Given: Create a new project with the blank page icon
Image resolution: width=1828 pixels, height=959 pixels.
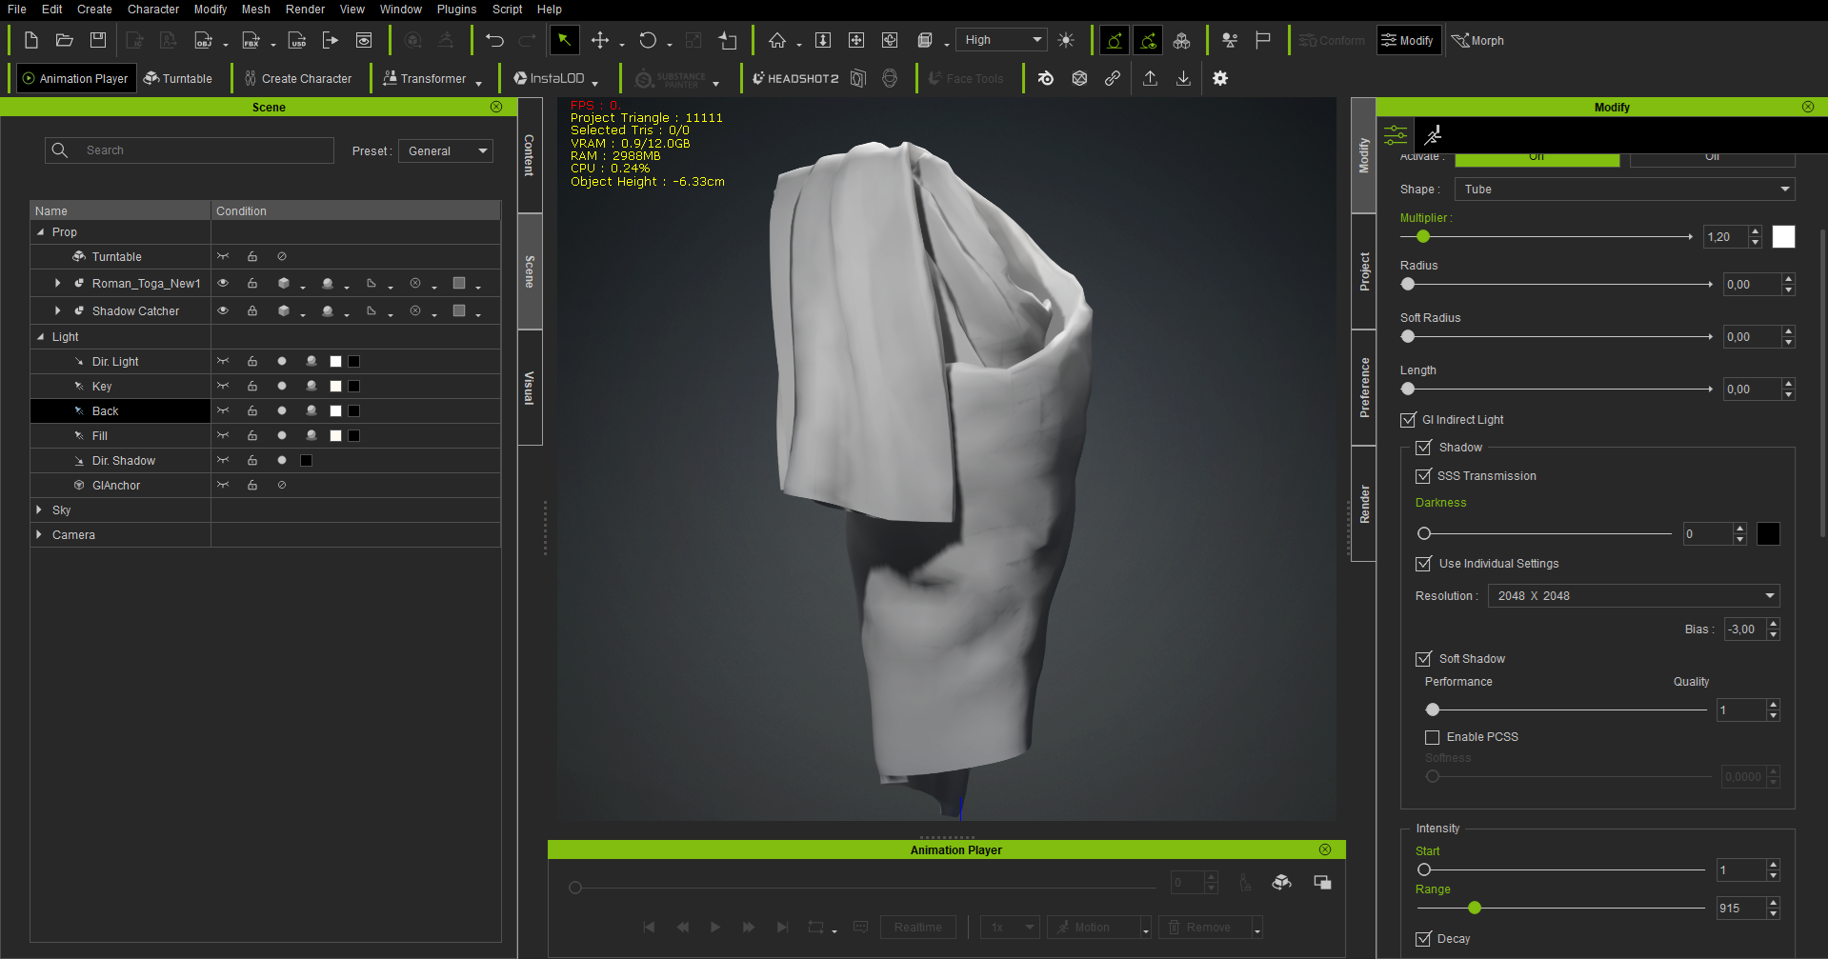Looking at the screenshot, I should (31, 40).
